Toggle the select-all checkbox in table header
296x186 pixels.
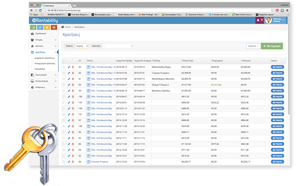(x=64, y=61)
